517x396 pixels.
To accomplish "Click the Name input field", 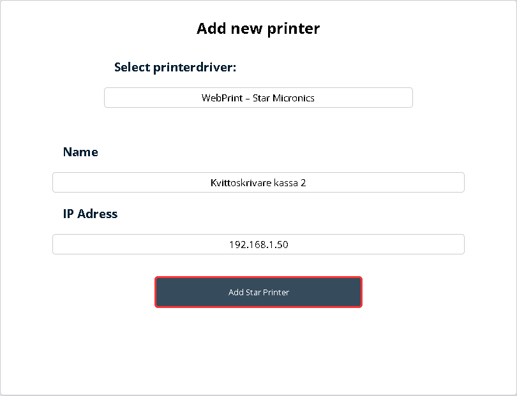I will 258,182.
